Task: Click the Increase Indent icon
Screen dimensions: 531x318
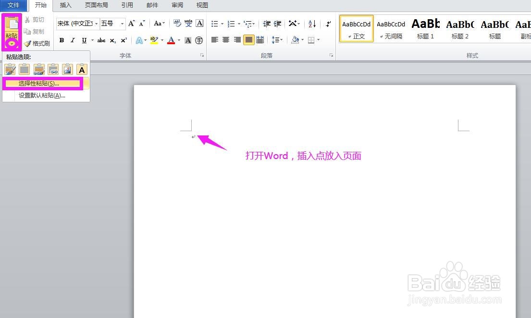Action: point(278,24)
